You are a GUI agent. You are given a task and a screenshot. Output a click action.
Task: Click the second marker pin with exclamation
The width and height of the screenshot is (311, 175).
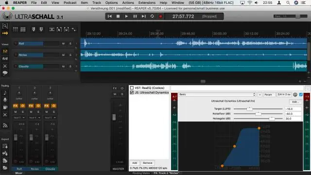[x=41, y=29]
